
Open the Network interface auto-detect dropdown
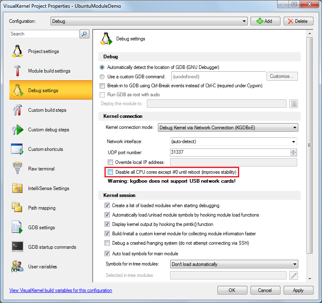pyautogui.click(x=233, y=142)
